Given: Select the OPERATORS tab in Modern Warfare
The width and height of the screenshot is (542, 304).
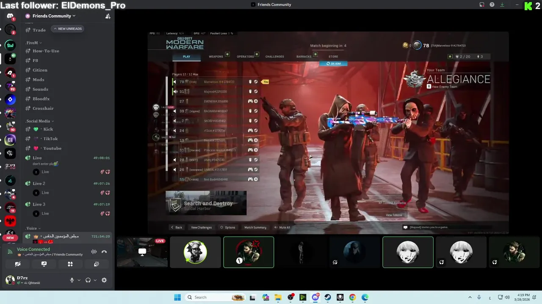Looking at the screenshot, I should [x=245, y=57].
